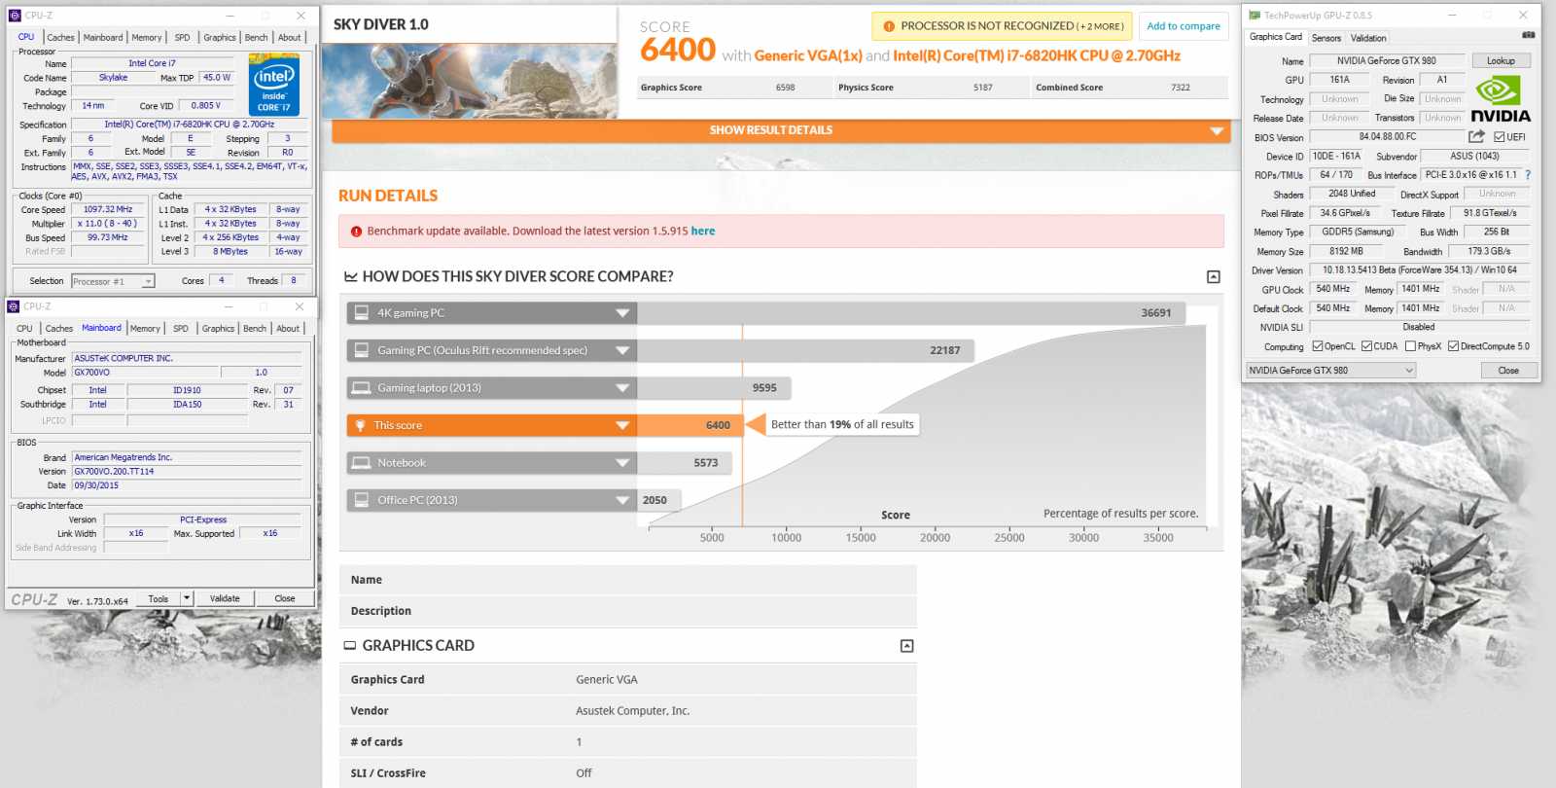The height and width of the screenshot is (788, 1556).
Task: Toggle the PhysX checkbox in GPU-Z
Action: point(1411,346)
